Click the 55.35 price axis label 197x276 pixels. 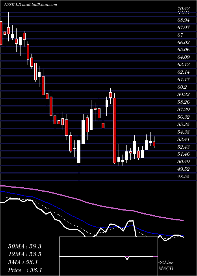click(x=184, y=125)
